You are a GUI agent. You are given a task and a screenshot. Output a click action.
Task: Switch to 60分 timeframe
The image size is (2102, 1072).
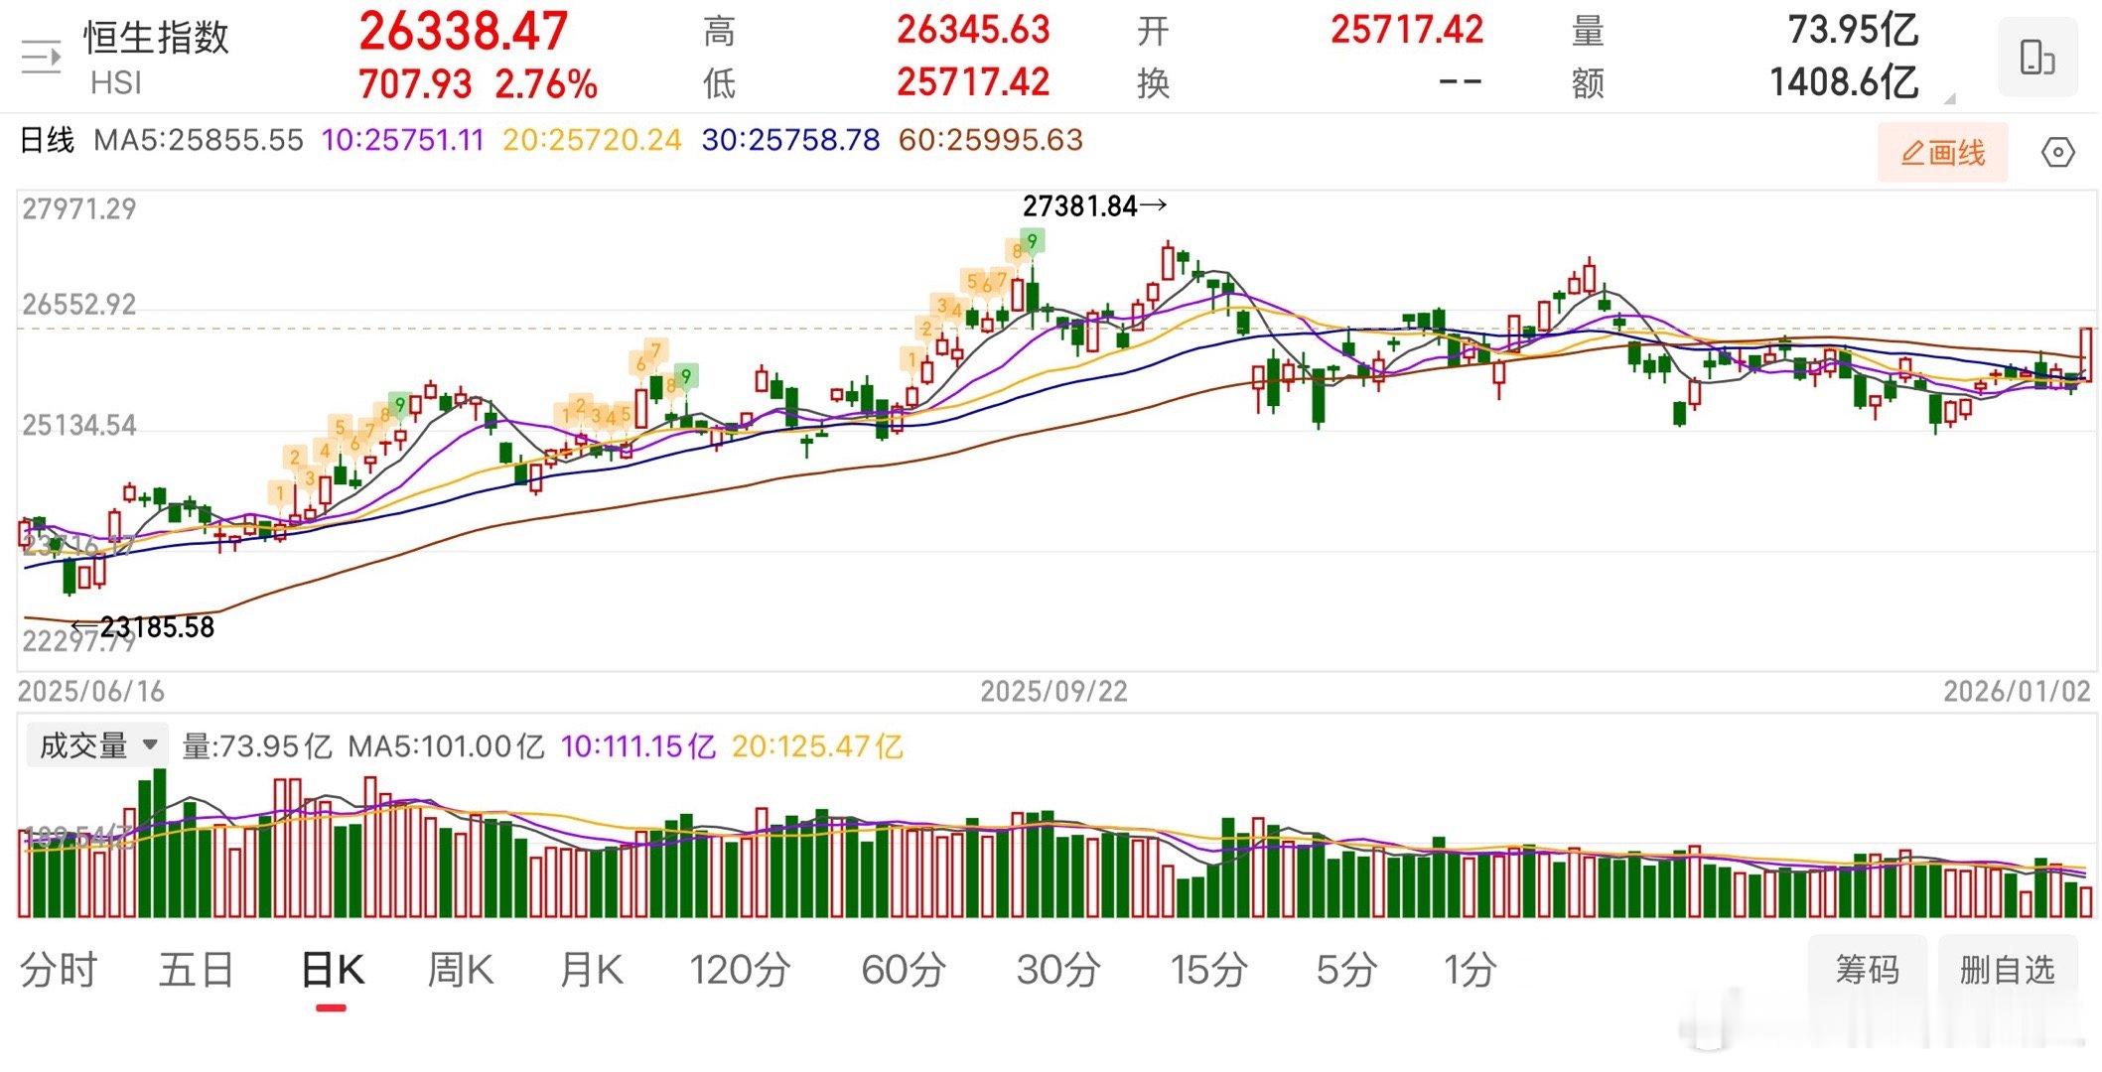(x=903, y=970)
